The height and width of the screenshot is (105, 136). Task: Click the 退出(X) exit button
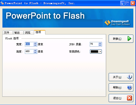(121, 98)
